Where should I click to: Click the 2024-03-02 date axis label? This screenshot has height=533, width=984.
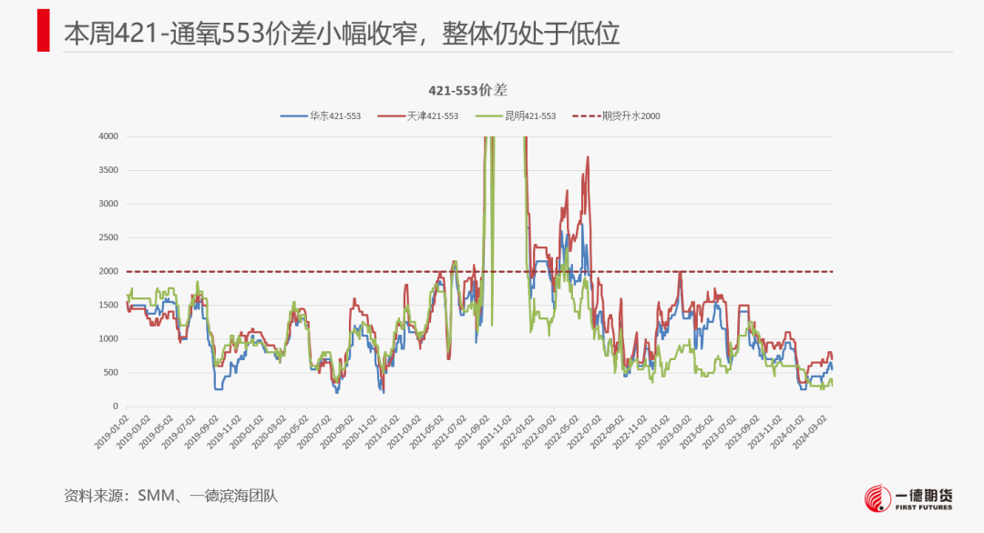811,430
